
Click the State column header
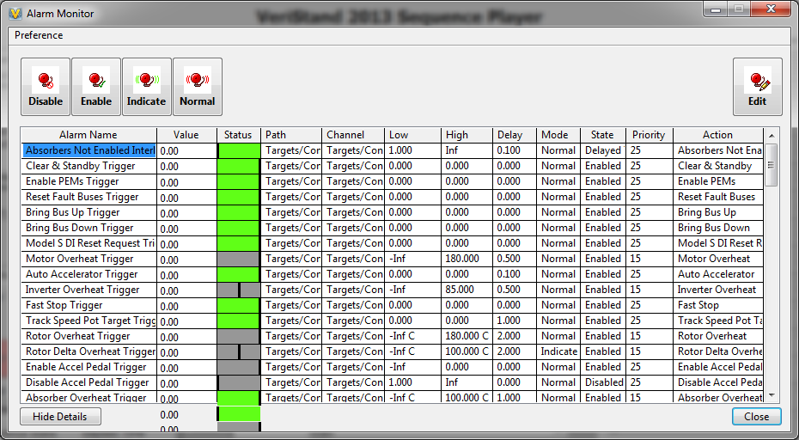coord(602,135)
